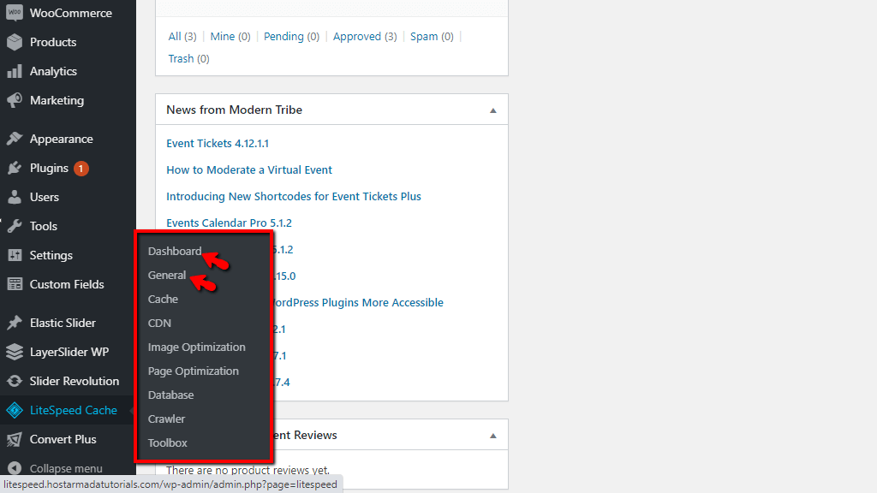Viewport: 877px width, 493px height.
Task: Open Plugins menu label
Action: coord(49,169)
